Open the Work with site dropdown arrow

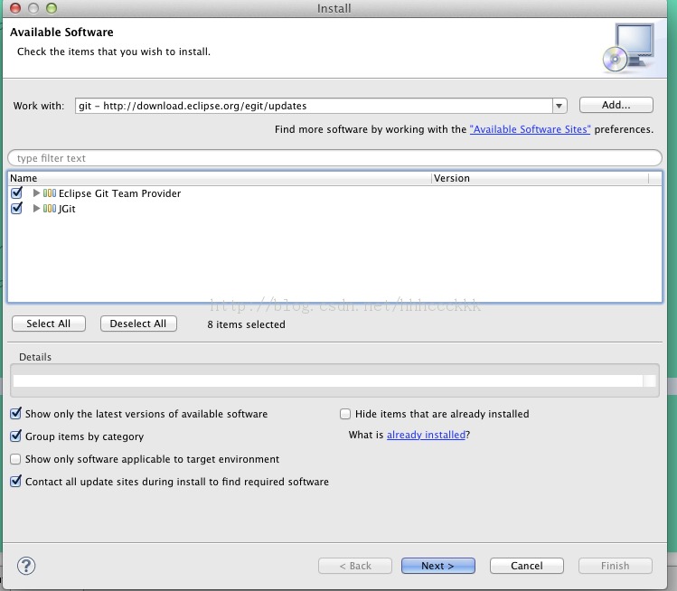(x=559, y=106)
